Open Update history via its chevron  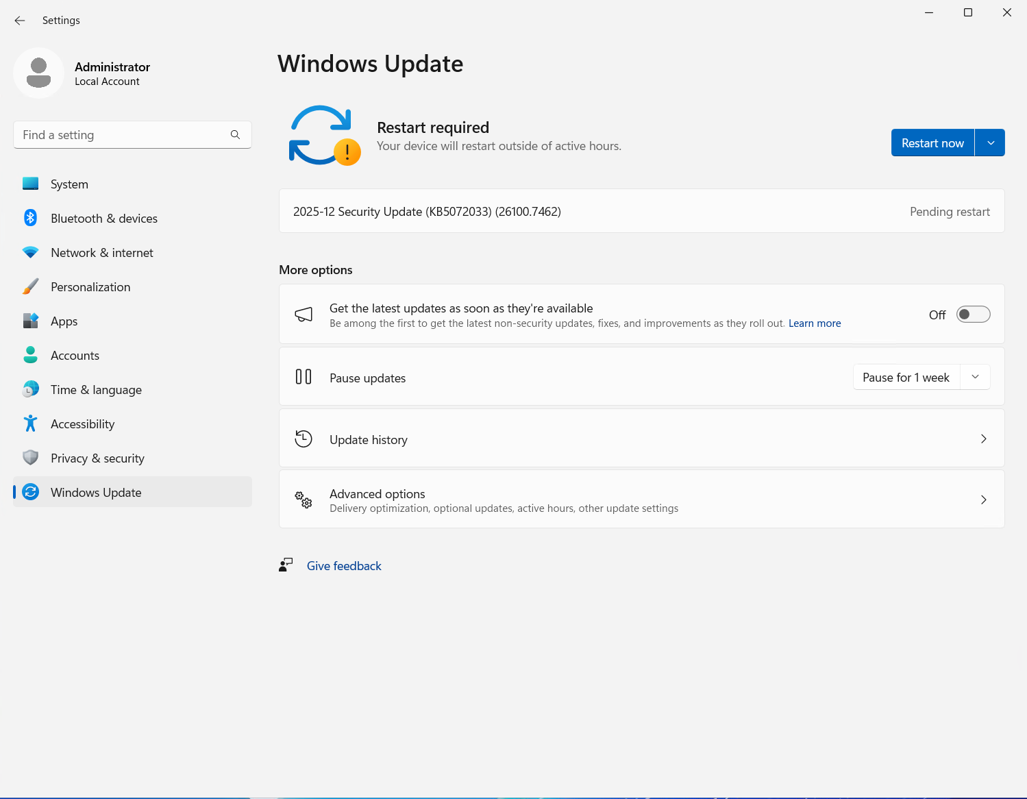983,439
